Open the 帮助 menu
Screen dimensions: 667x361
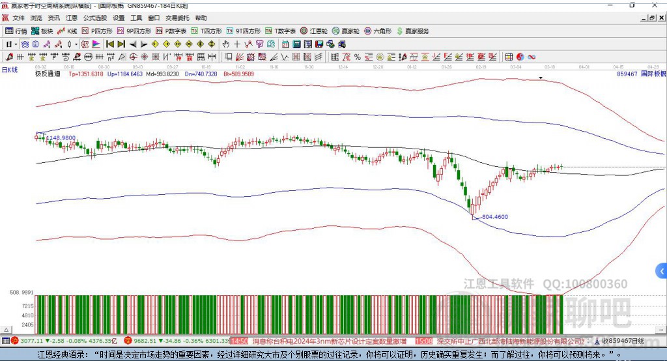201,18
